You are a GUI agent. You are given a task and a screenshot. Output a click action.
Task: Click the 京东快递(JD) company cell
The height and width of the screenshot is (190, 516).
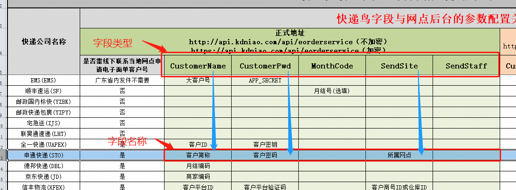[x=43, y=176]
